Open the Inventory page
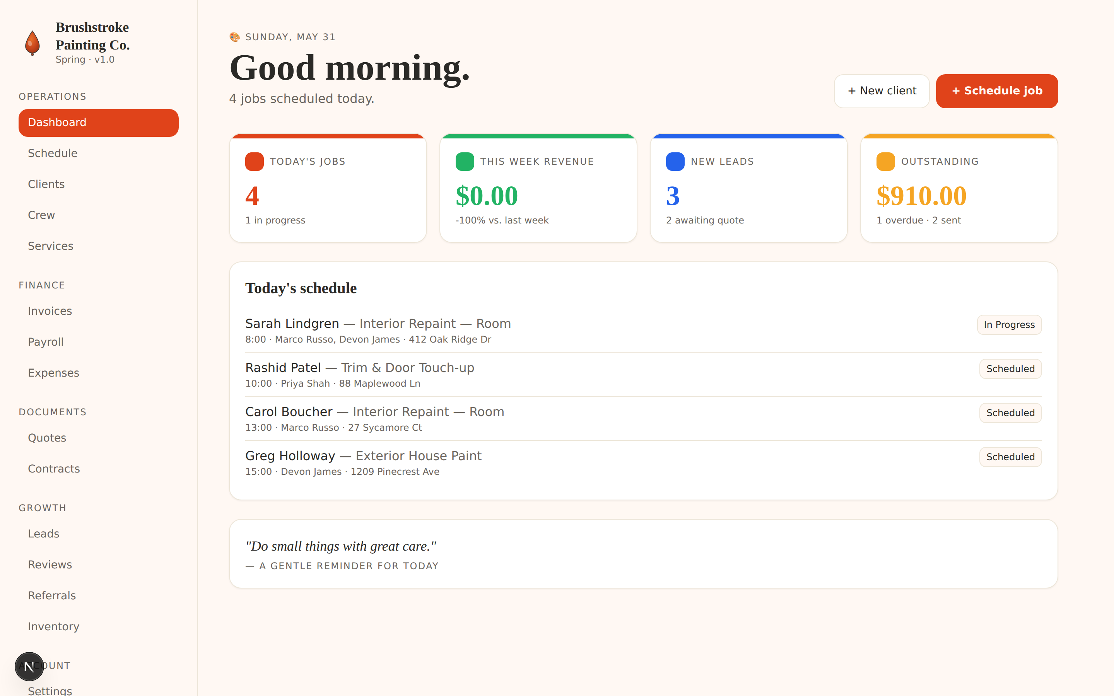 pos(99,626)
